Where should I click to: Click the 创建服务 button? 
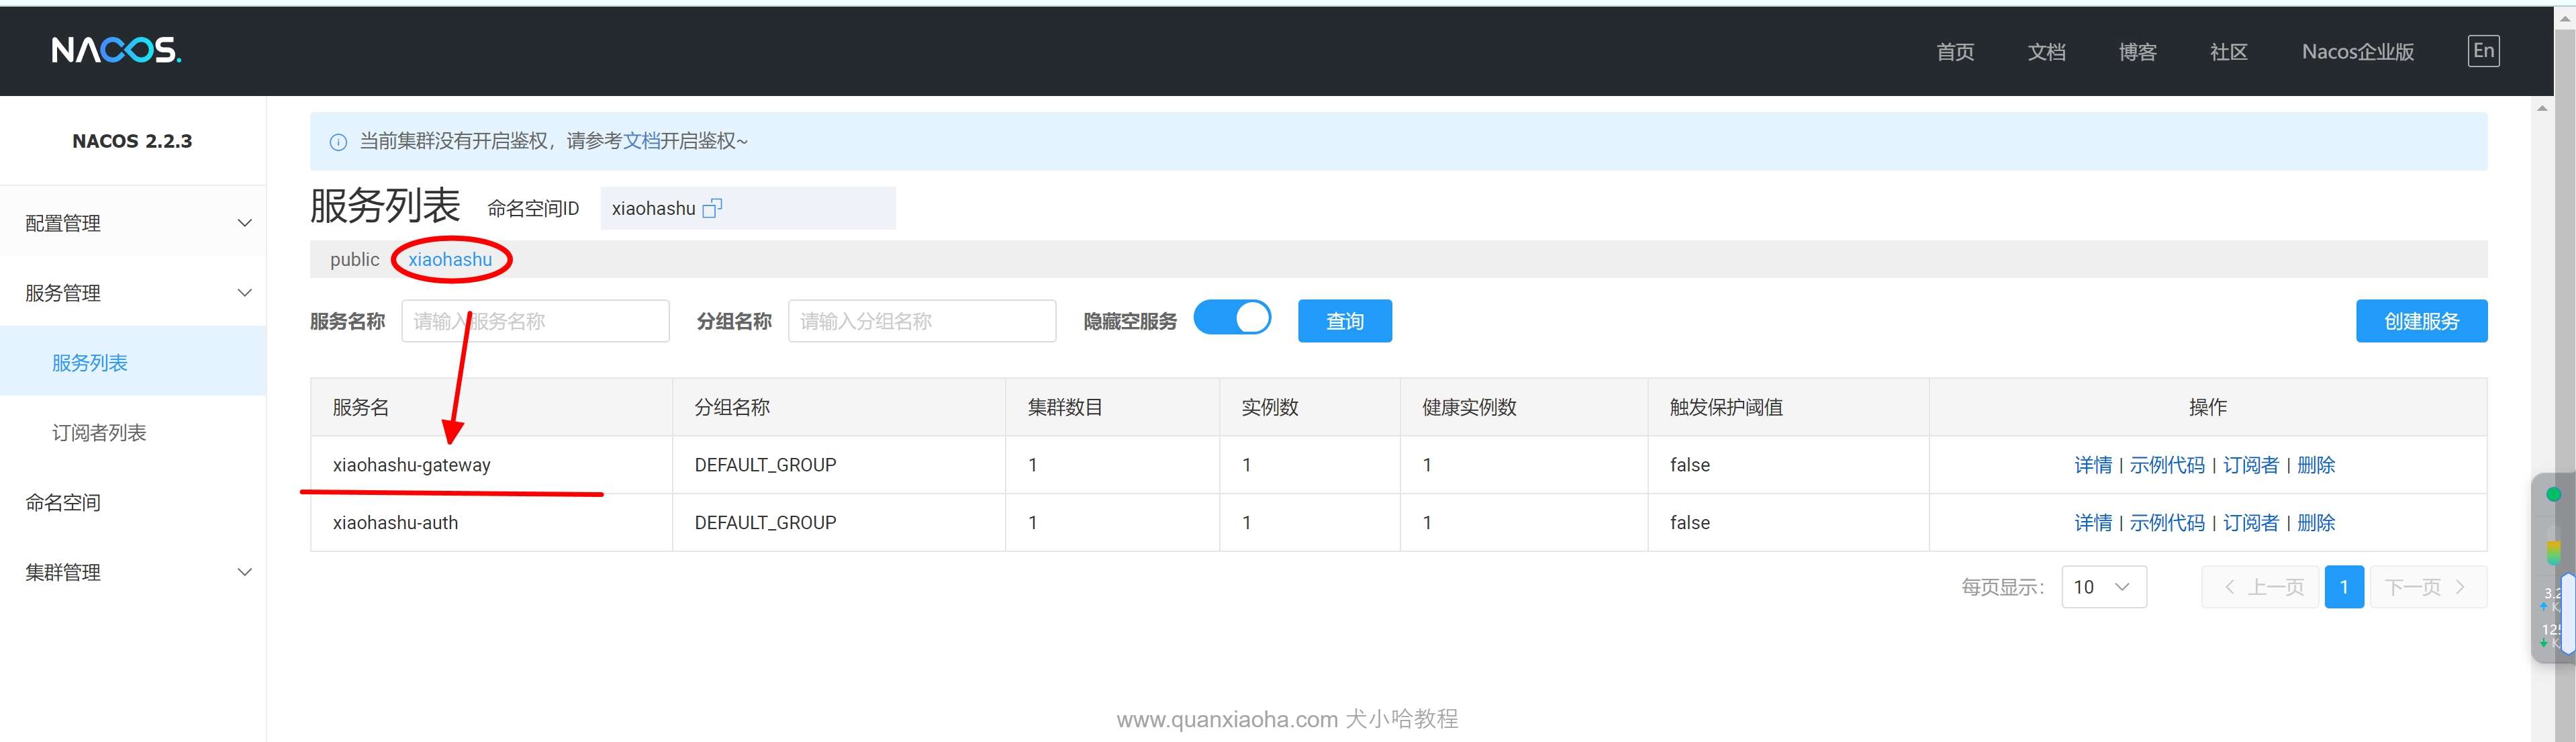point(2420,321)
